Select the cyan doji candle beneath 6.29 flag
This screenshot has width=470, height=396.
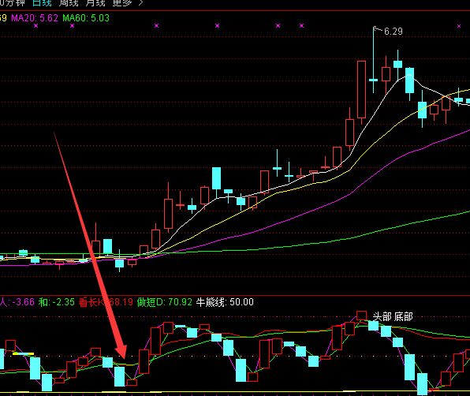point(374,80)
